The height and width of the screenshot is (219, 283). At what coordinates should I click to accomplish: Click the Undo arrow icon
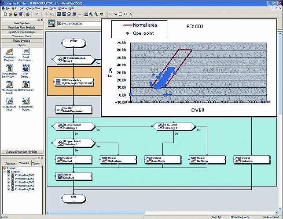click(37, 14)
